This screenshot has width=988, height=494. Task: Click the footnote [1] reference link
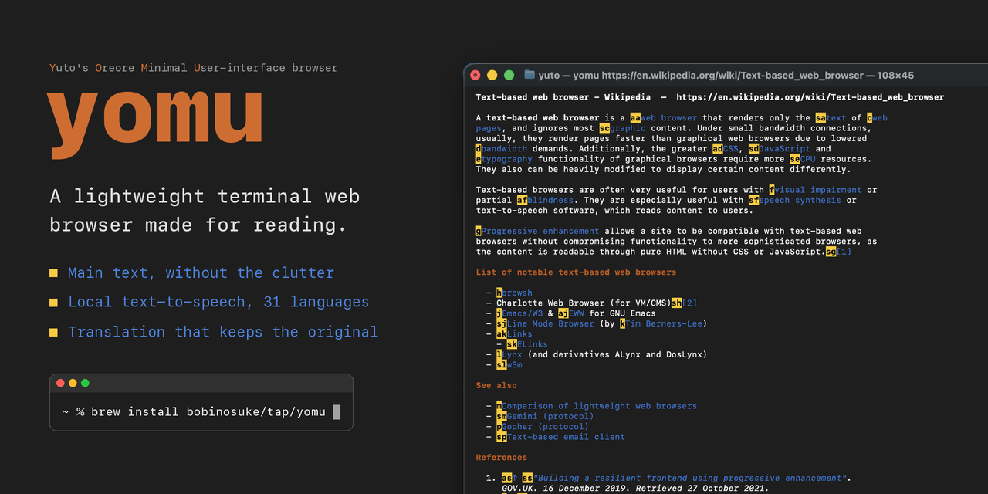point(844,252)
